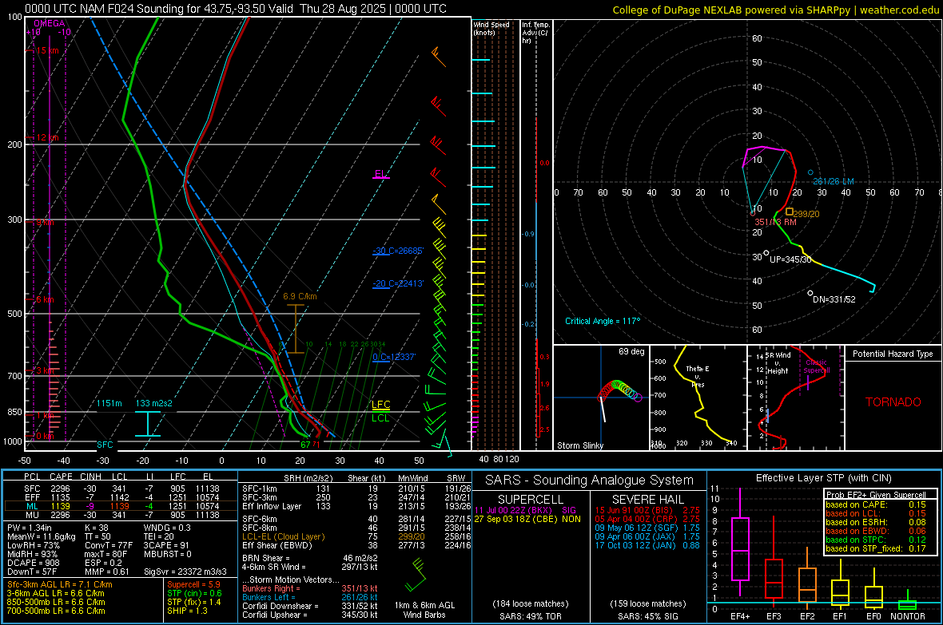Screen dimensions: 943x625
Task: Click the 0 C=12337' freezing level label
Action: point(394,357)
